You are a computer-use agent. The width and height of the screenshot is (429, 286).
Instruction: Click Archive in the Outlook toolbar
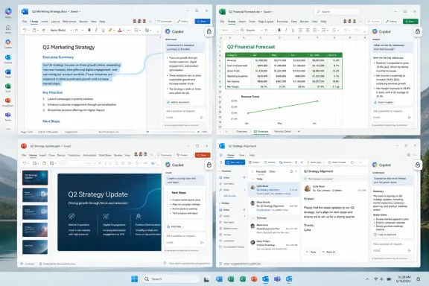270,162
